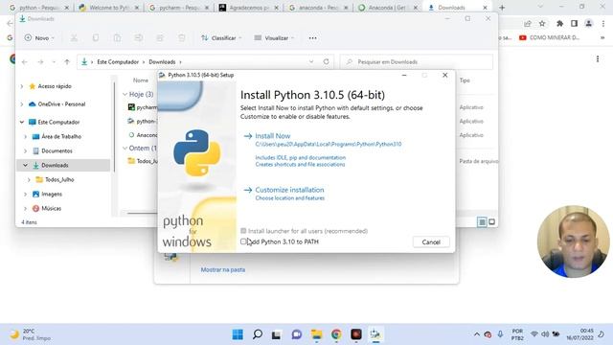Go forward in File Explorer
This screenshot has width=613, height=345.
(40, 61)
